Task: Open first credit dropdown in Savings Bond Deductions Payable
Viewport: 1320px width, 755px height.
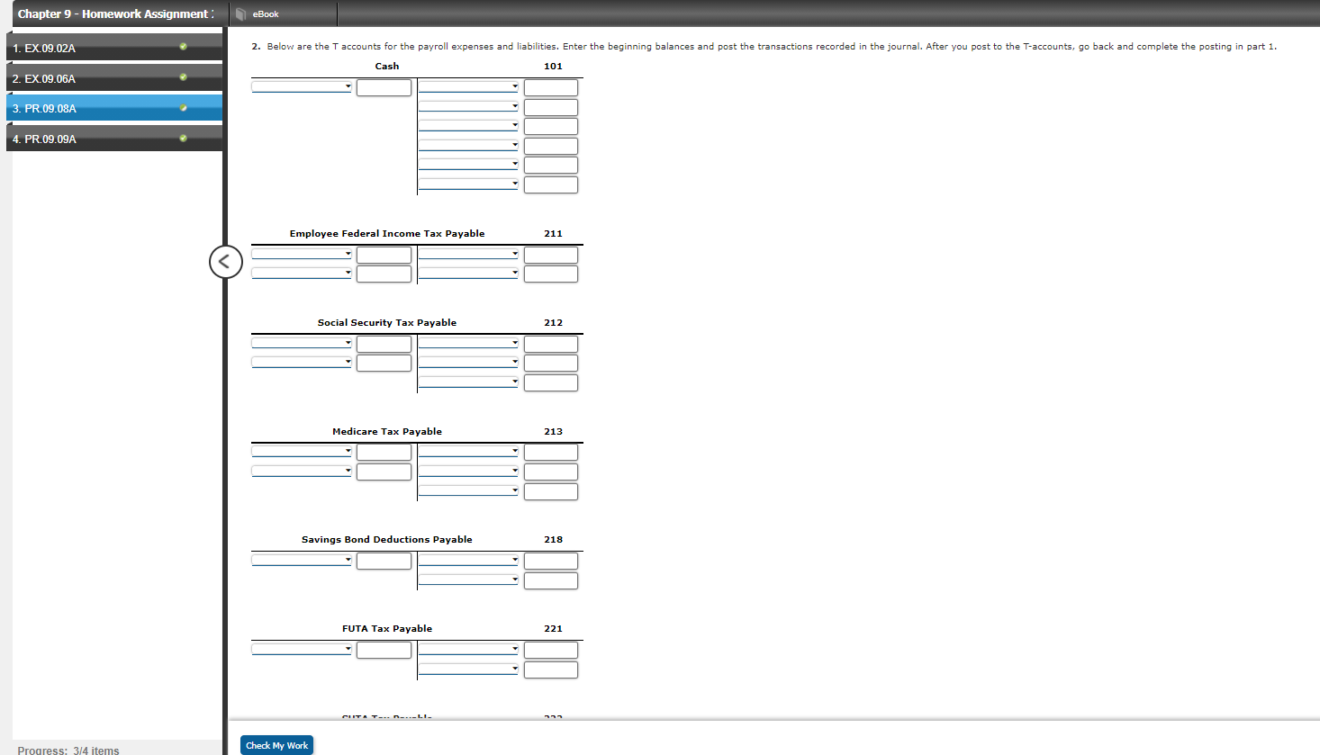Action: (x=468, y=560)
